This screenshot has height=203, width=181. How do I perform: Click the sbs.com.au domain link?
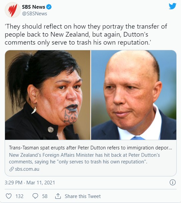click(27, 169)
